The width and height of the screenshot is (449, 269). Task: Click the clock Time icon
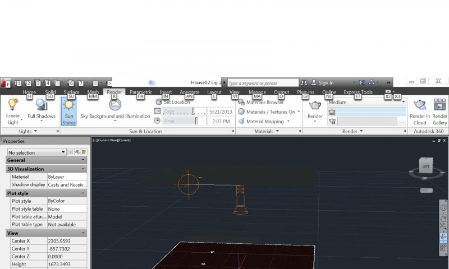157,121
